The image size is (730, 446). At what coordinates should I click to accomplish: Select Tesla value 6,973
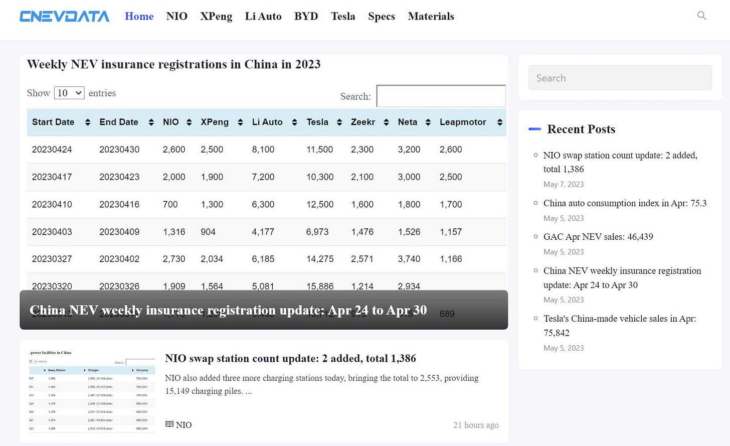pos(317,232)
